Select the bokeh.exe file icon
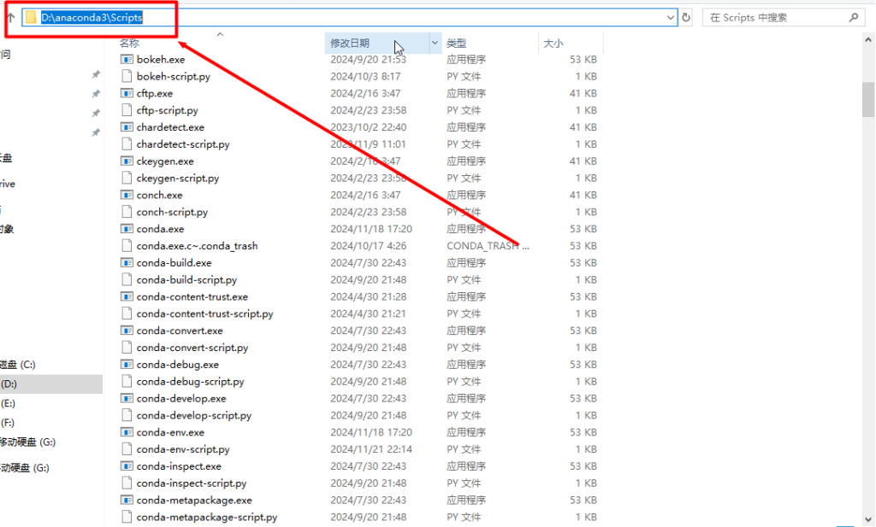Screen dimensions: 876x527 click(x=126, y=59)
